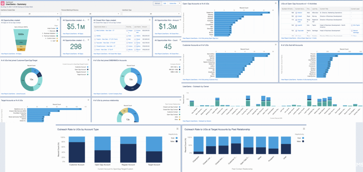Open ThreatConnect - New Sale - CT opportunity

click(x=105, y=46)
